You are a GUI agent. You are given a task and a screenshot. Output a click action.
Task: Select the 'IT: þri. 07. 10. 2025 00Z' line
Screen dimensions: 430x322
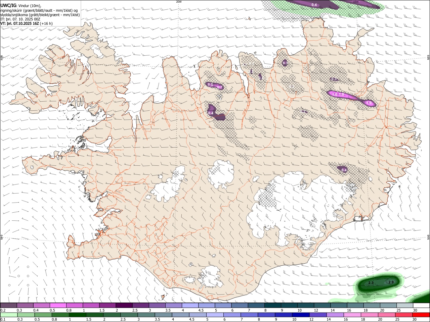click(x=20, y=19)
